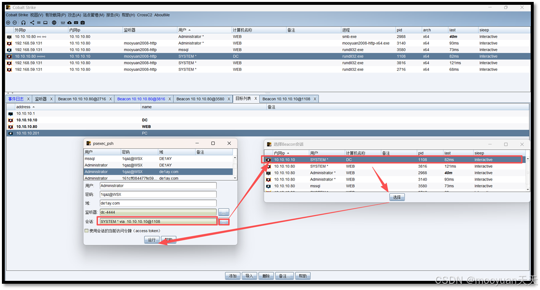
Task: Click 运行 button in psexec_psh dialog
Action: (x=152, y=240)
